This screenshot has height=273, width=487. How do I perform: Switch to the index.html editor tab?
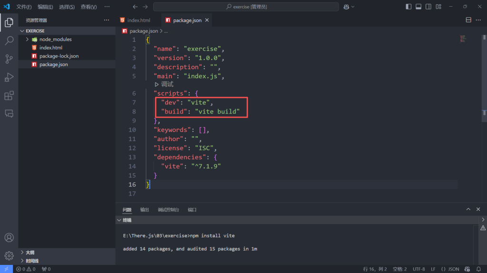(x=138, y=20)
